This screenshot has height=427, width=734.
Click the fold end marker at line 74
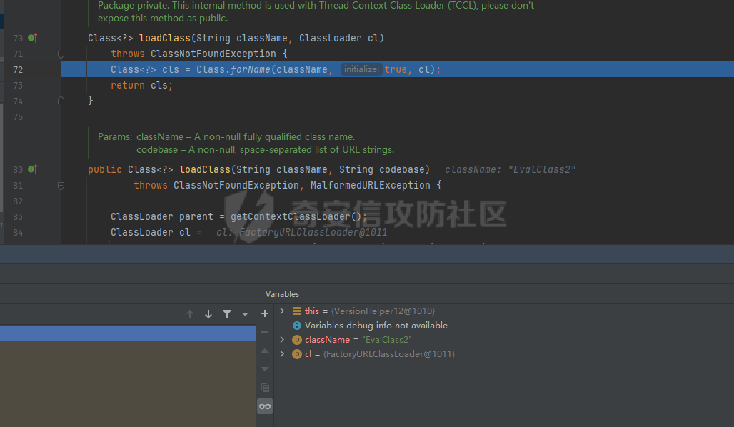[61, 101]
